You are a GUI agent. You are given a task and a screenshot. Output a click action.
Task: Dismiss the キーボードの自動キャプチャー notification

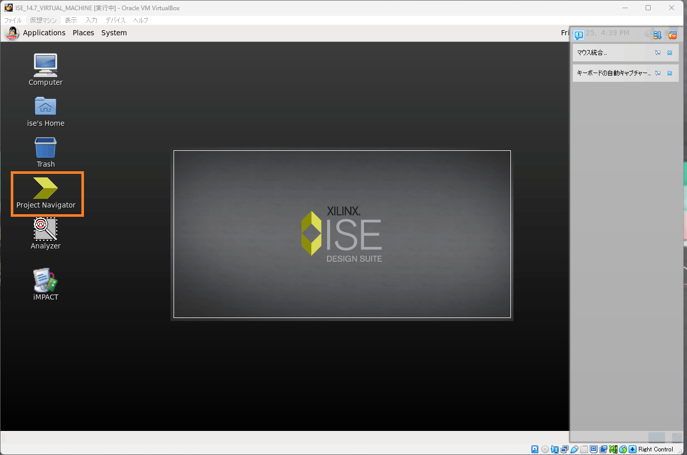(670, 73)
